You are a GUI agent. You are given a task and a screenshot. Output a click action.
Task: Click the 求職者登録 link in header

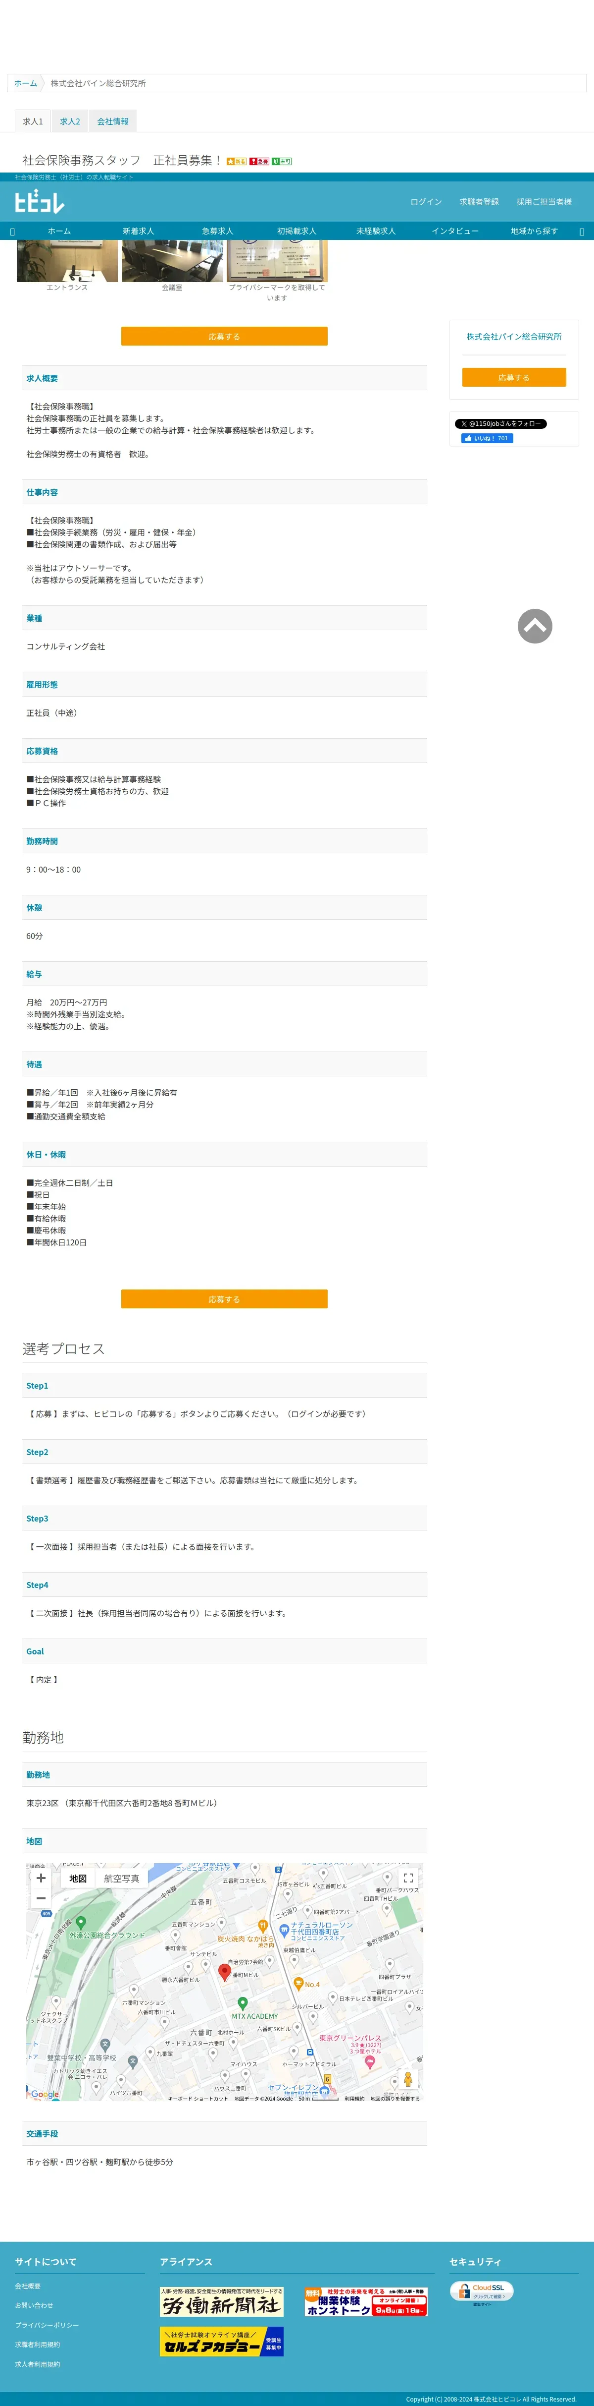pyautogui.click(x=479, y=202)
